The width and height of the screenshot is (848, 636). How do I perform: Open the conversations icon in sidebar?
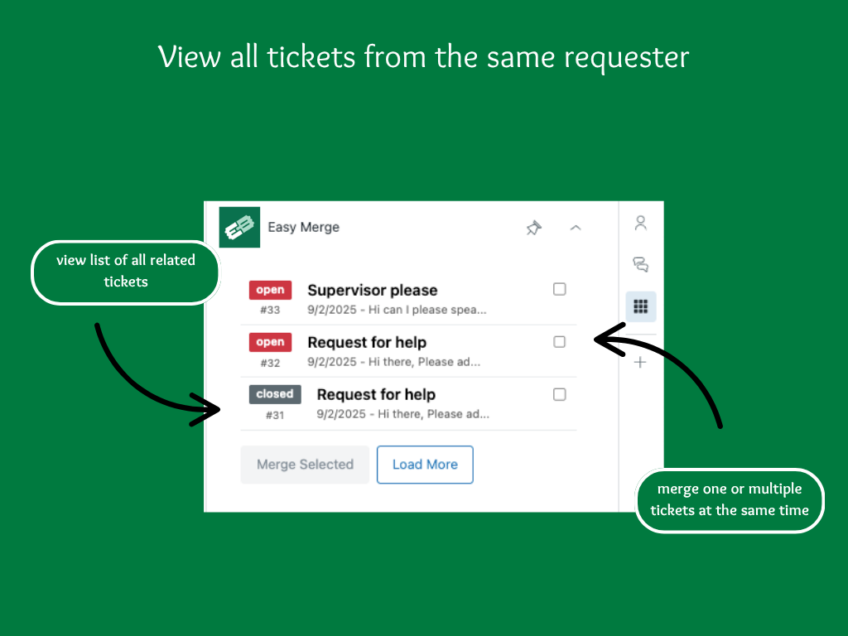[640, 264]
